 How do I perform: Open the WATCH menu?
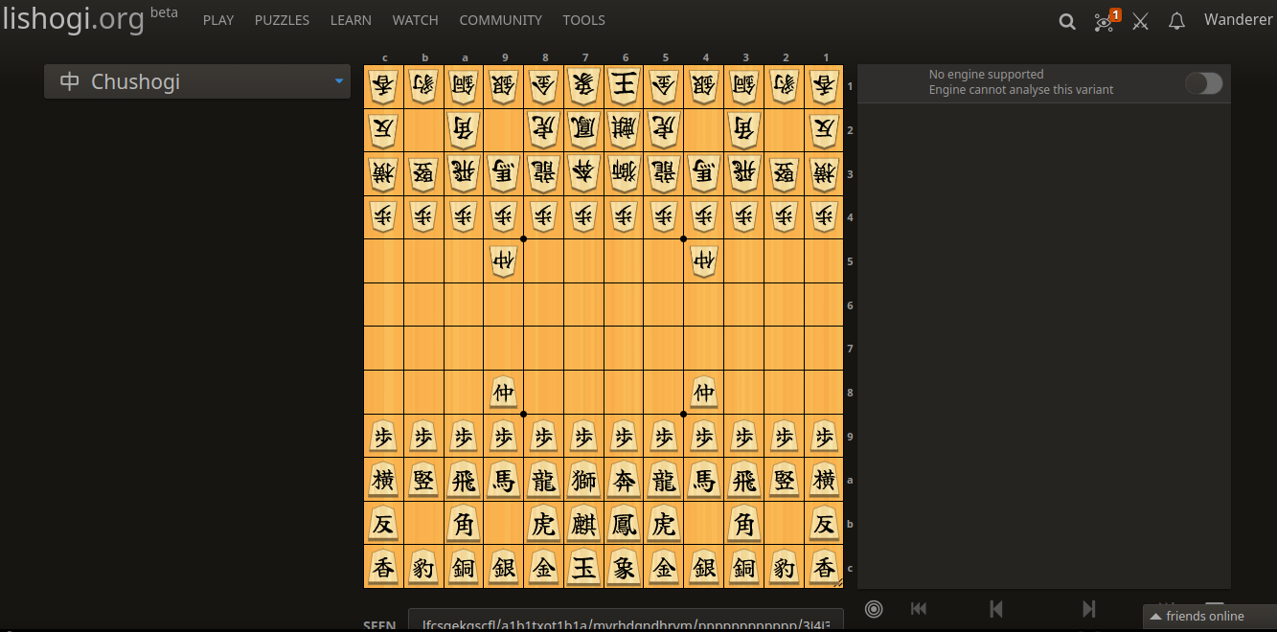coord(415,20)
